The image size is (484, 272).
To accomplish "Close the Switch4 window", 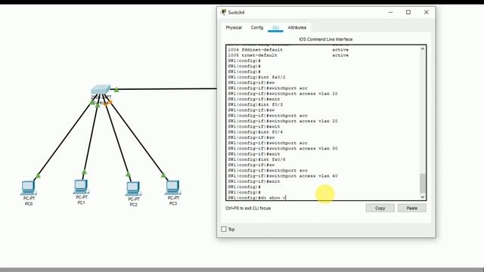I will coord(427,12).
